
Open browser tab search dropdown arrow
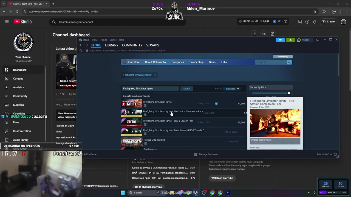pos(3,4)
